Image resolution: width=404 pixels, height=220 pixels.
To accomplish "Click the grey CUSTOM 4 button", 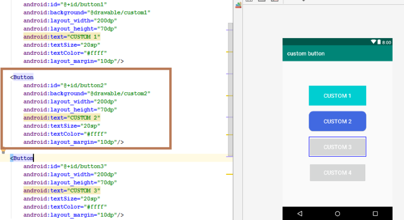I will pos(337,173).
